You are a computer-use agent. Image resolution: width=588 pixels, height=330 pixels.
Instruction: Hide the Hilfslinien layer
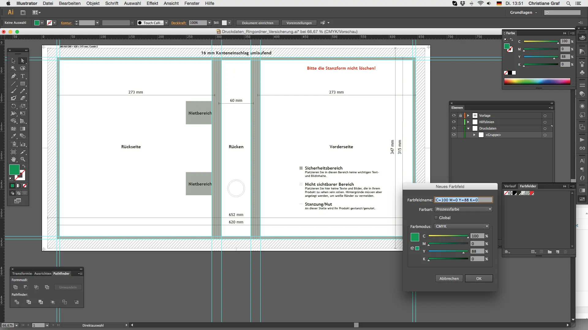point(454,122)
